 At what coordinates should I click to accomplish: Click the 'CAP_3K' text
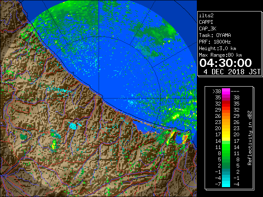208,29
